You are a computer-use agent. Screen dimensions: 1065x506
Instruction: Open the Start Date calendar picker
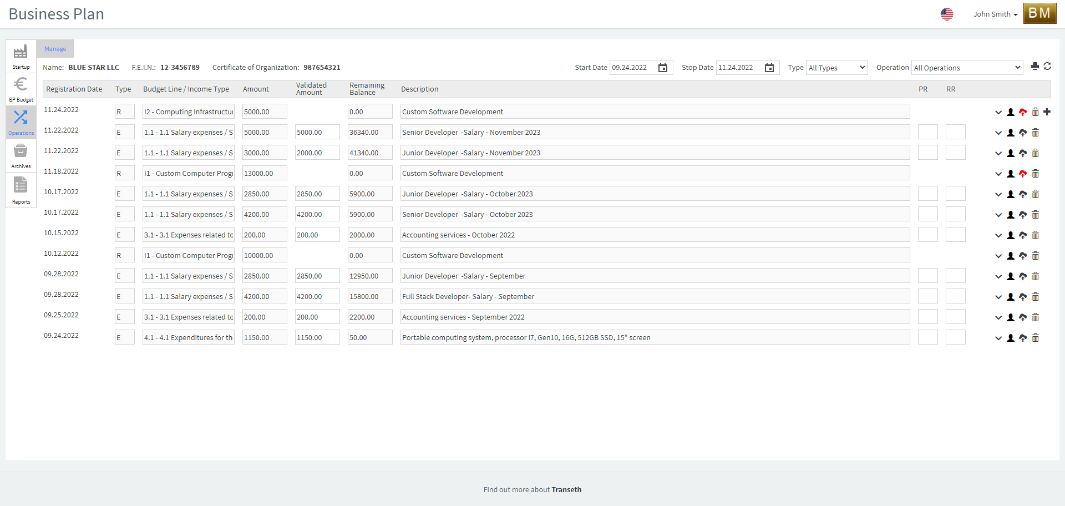pyautogui.click(x=663, y=68)
